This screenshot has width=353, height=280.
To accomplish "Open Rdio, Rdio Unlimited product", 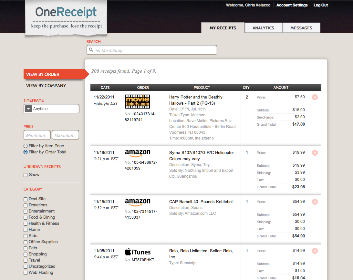I will click(201, 254).
